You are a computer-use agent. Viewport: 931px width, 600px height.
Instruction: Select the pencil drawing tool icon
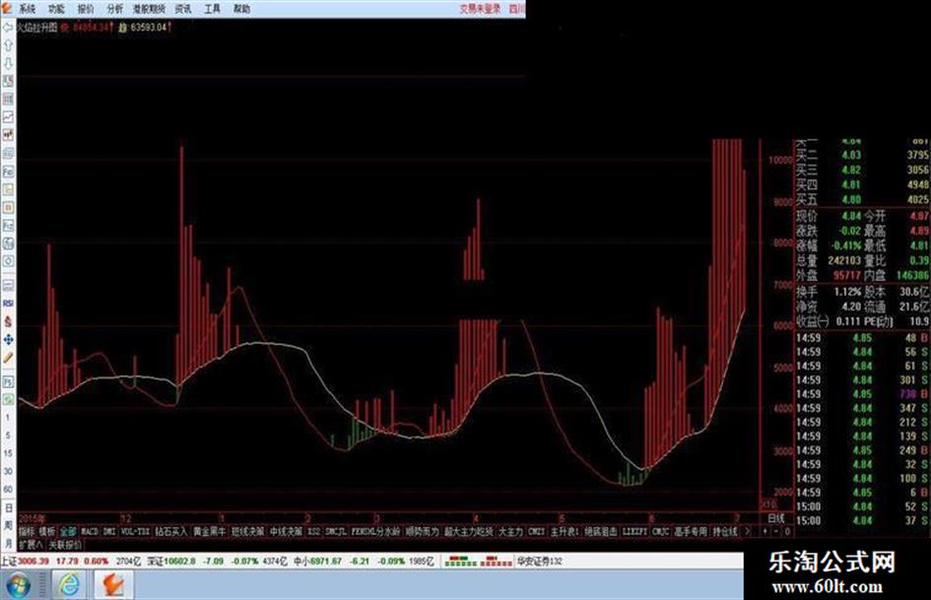click(8, 358)
